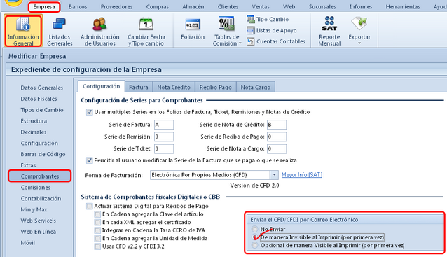Switch to the Recibo Pago tab
The height and width of the screenshot is (257, 447).
[216, 88]
